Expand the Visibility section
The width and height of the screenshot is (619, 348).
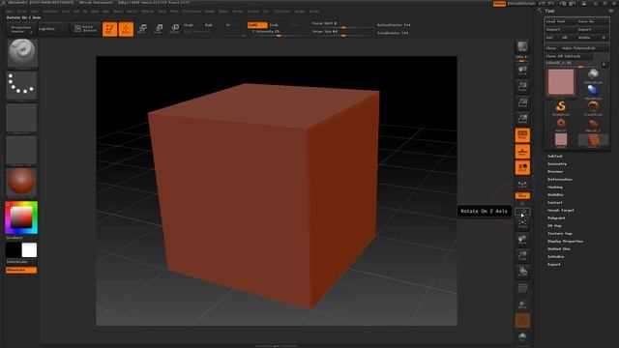[556, 195]
